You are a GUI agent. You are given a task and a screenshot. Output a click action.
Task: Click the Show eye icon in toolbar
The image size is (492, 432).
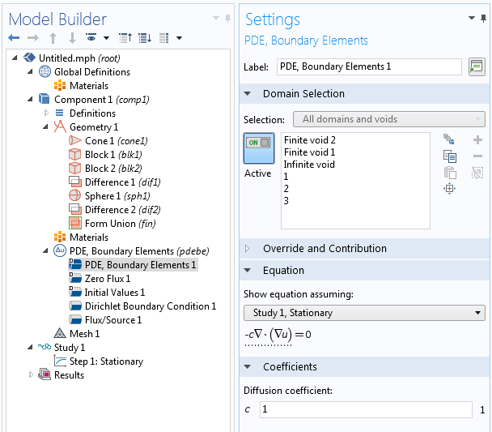point(92,38)
